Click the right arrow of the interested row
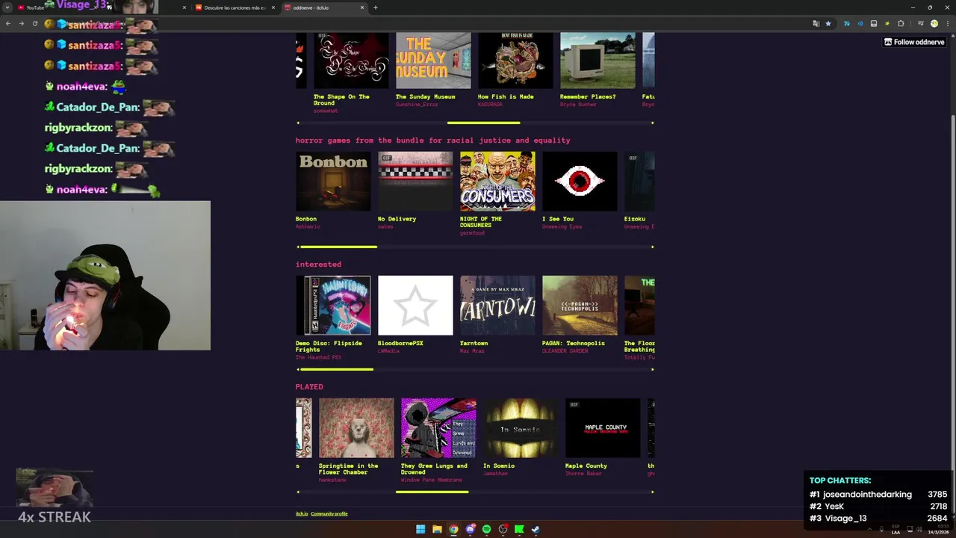The image size is (956, 538). coord(652,369)
